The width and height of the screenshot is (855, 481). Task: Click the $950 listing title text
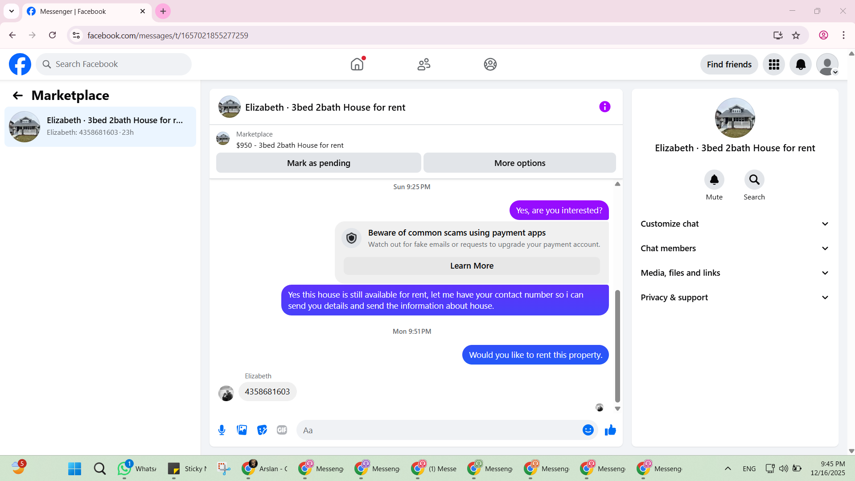coord(290,145)
